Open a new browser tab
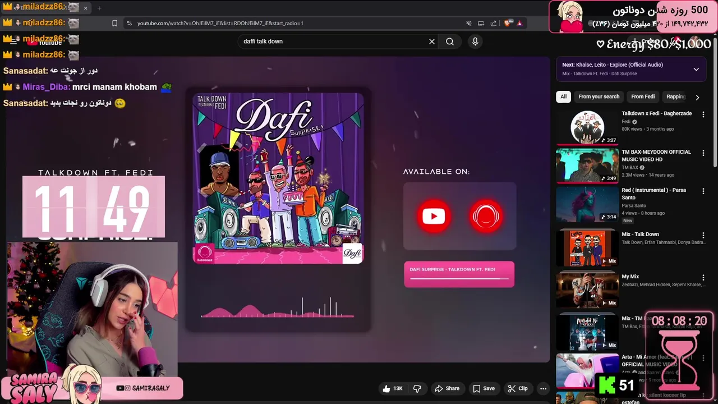 pyautogui.click(x=99, y=8)
